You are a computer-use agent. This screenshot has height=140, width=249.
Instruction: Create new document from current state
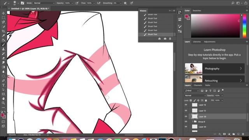coord(160,39)
